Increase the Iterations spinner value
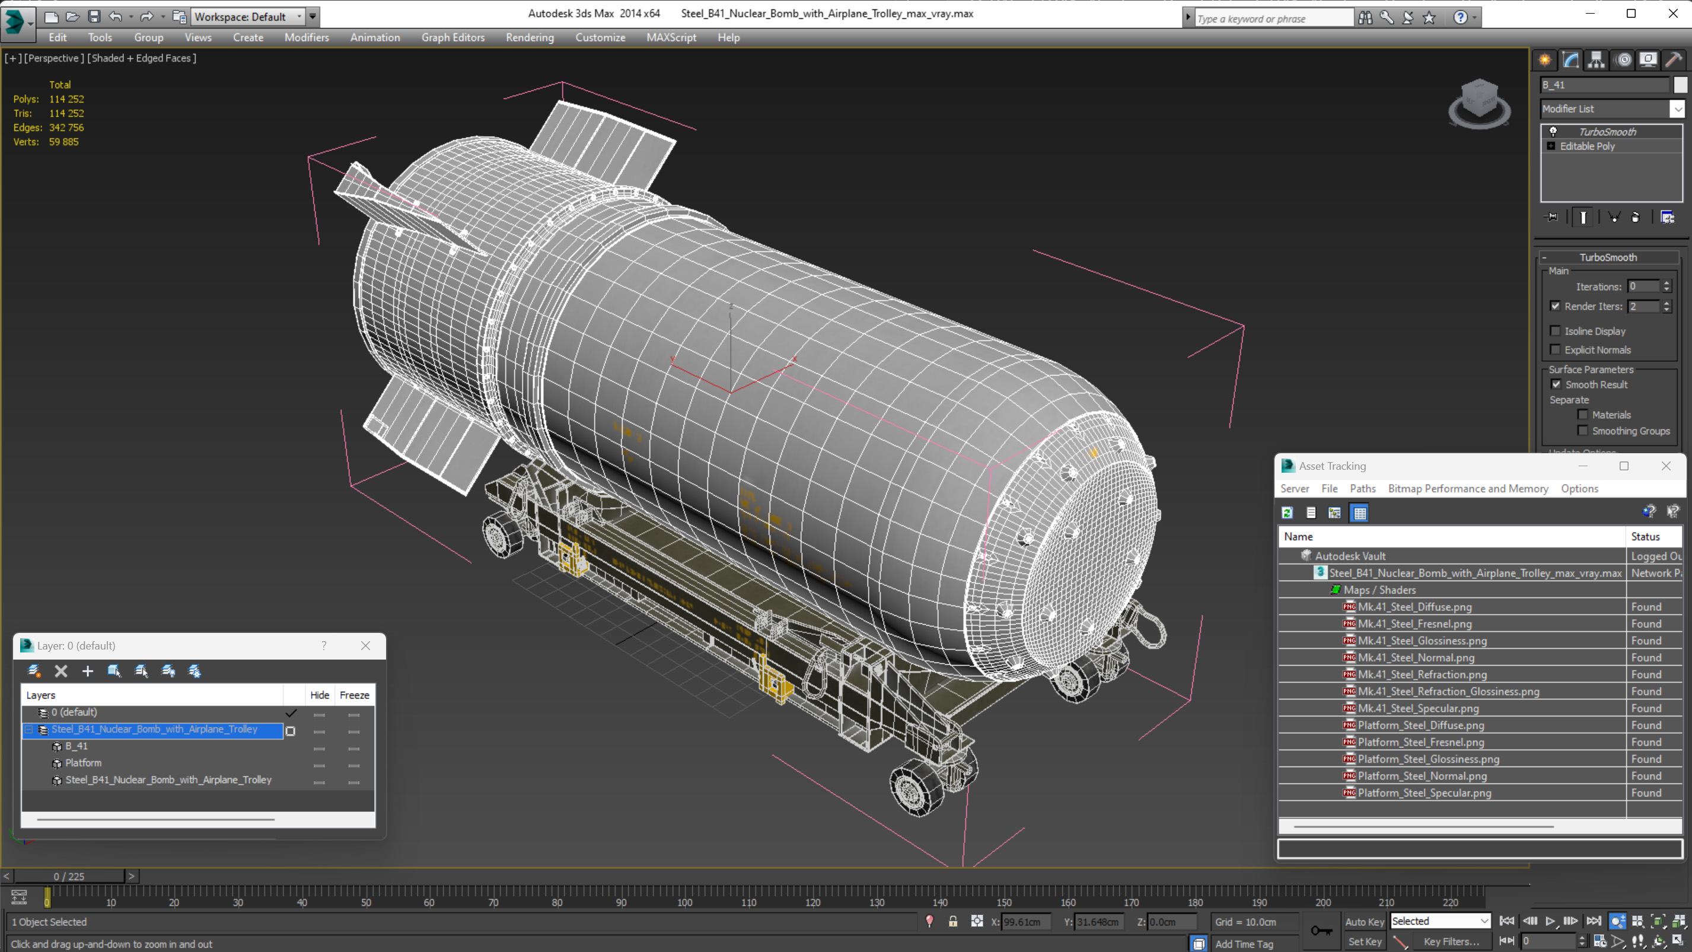The image size is (1692, 952). click(1666, 282)
